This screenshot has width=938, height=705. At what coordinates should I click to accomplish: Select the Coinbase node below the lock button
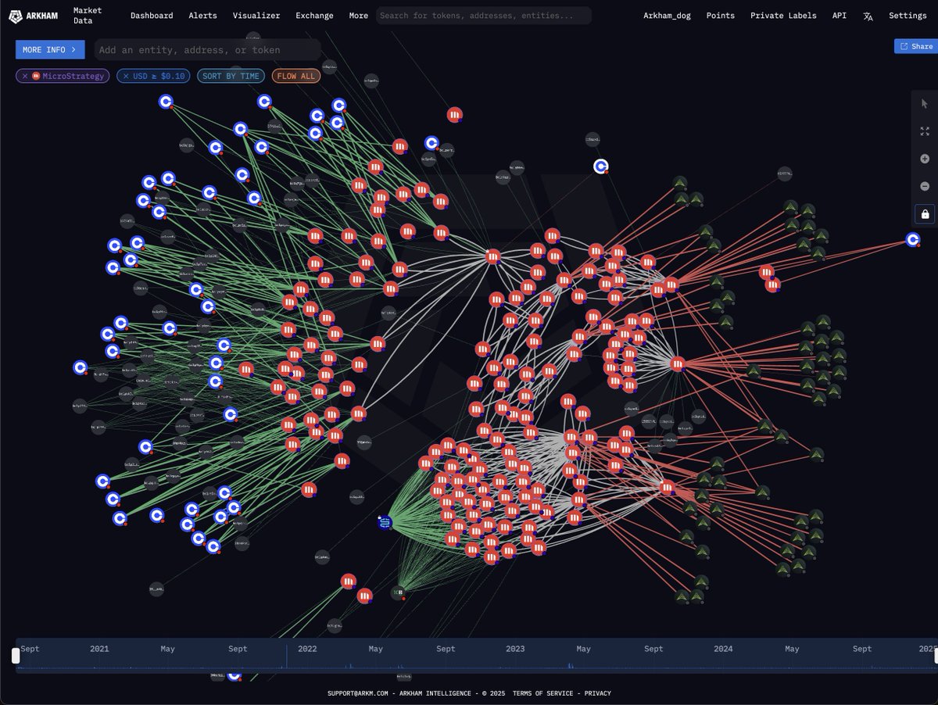(912, 239)
